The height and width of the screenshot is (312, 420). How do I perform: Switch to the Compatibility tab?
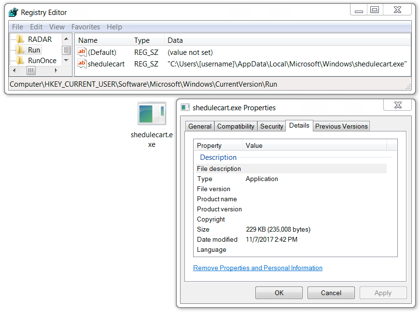pyautogui.click(x=236, y=126)
